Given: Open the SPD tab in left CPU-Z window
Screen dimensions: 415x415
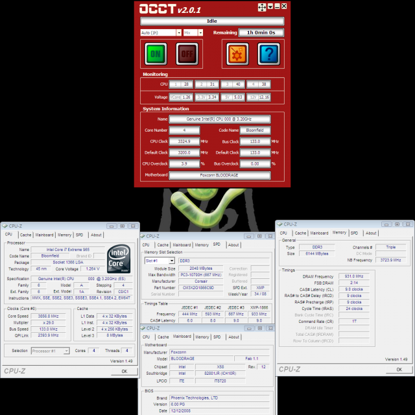Looking at the screenshot, I should click(79, 235).
